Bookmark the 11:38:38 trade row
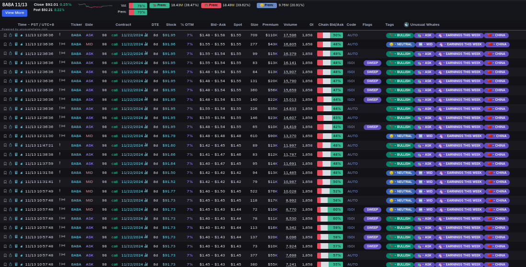526x267 pixels. coord(5,155)
